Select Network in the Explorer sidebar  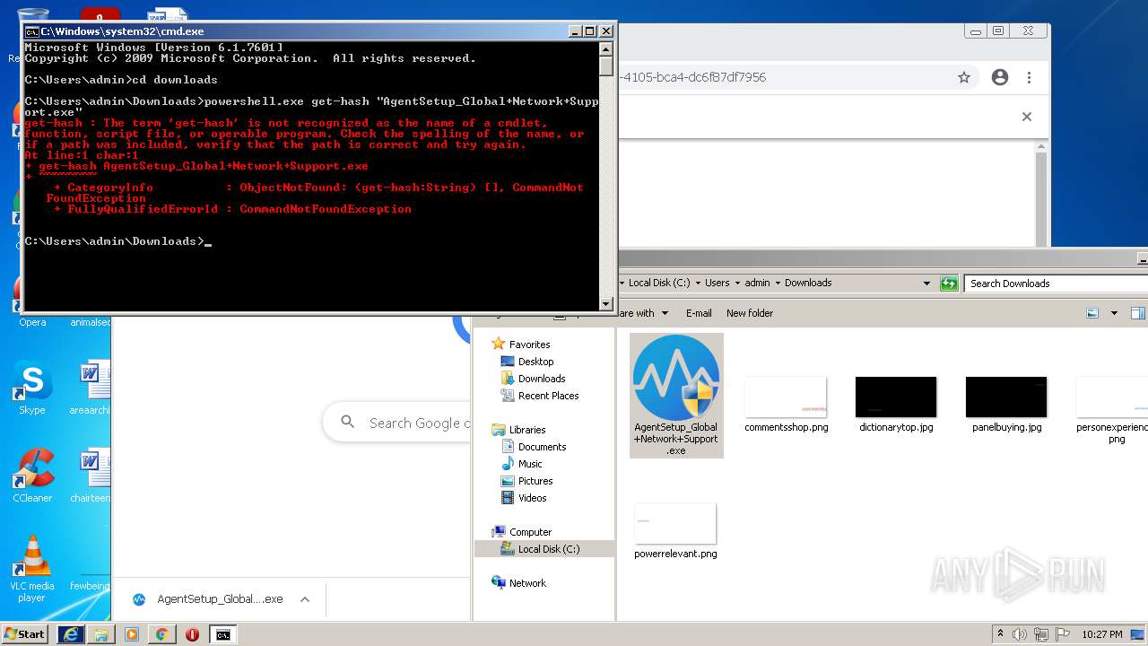click(x=527, y=583)
